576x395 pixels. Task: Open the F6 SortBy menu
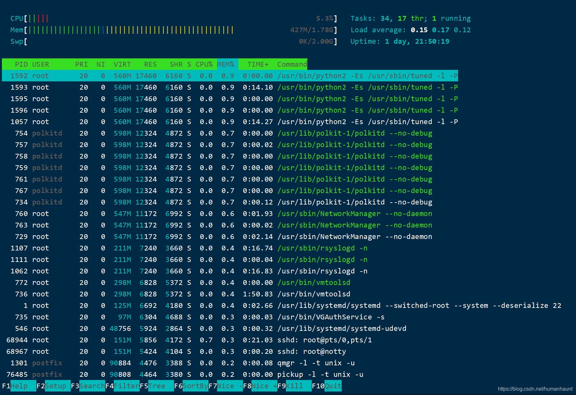coord(191,386)
